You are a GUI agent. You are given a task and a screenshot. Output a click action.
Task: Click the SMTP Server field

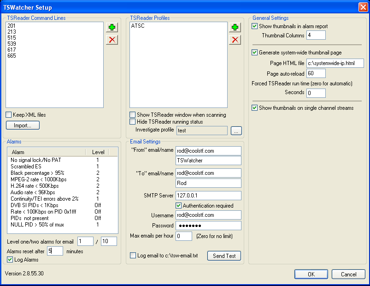[x=208, y=196]
